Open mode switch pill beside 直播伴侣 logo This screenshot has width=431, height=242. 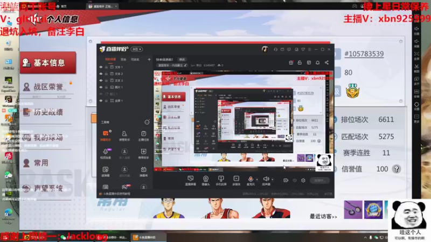point(137,49)
